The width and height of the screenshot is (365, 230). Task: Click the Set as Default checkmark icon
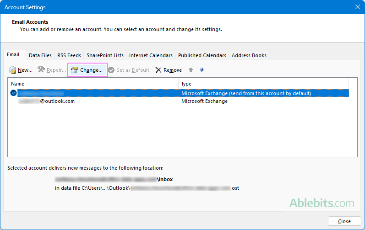[111, 70]
